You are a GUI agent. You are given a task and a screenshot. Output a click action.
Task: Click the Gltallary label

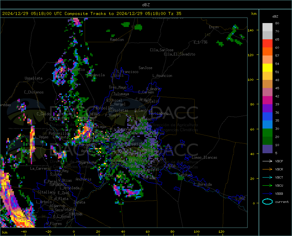pyautogui.click(x=46, y=192)
